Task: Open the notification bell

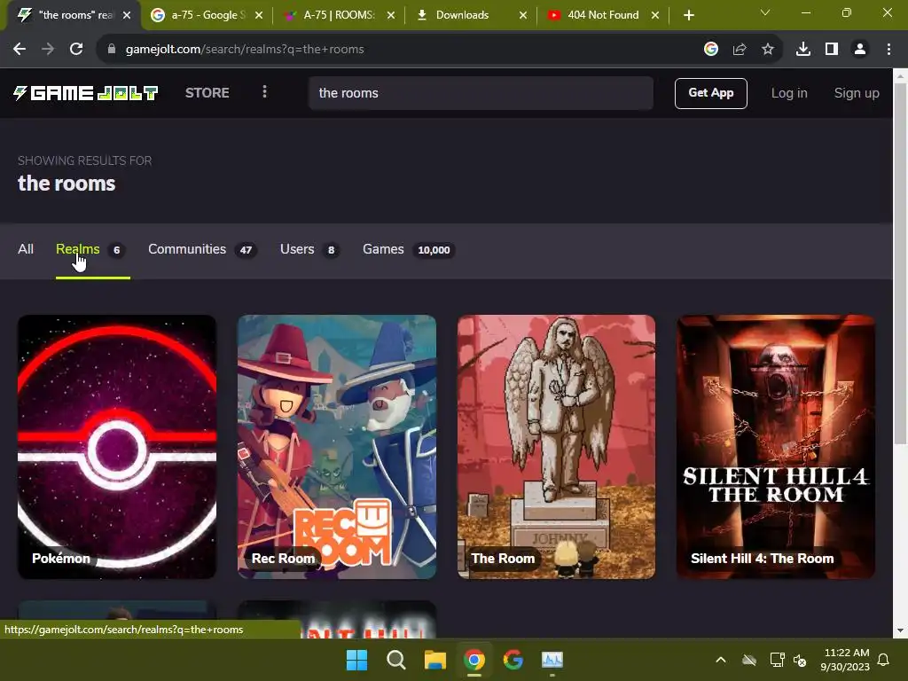Action: [884, 660]
